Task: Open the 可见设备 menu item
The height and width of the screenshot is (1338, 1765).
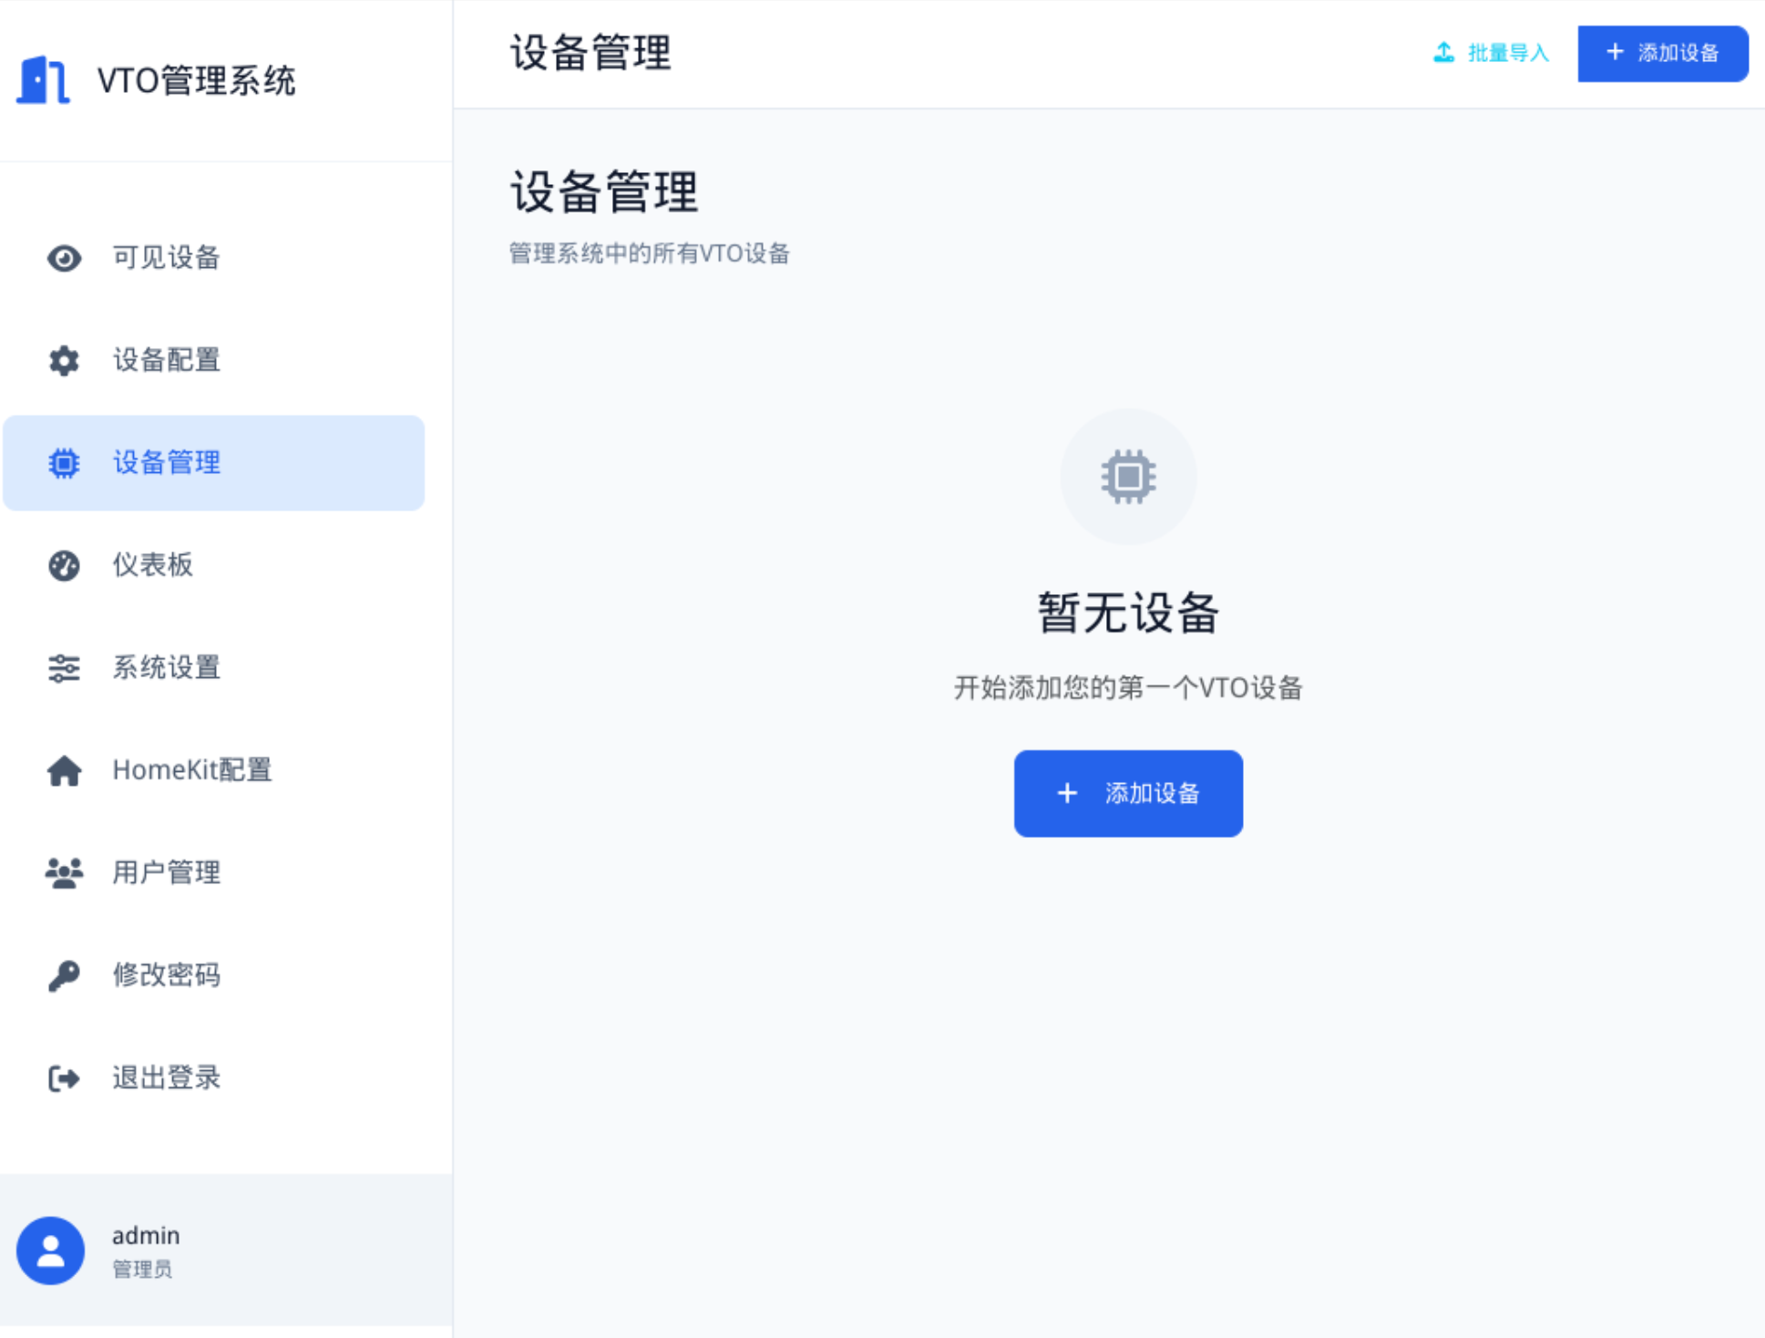Action: pos(166,258)
